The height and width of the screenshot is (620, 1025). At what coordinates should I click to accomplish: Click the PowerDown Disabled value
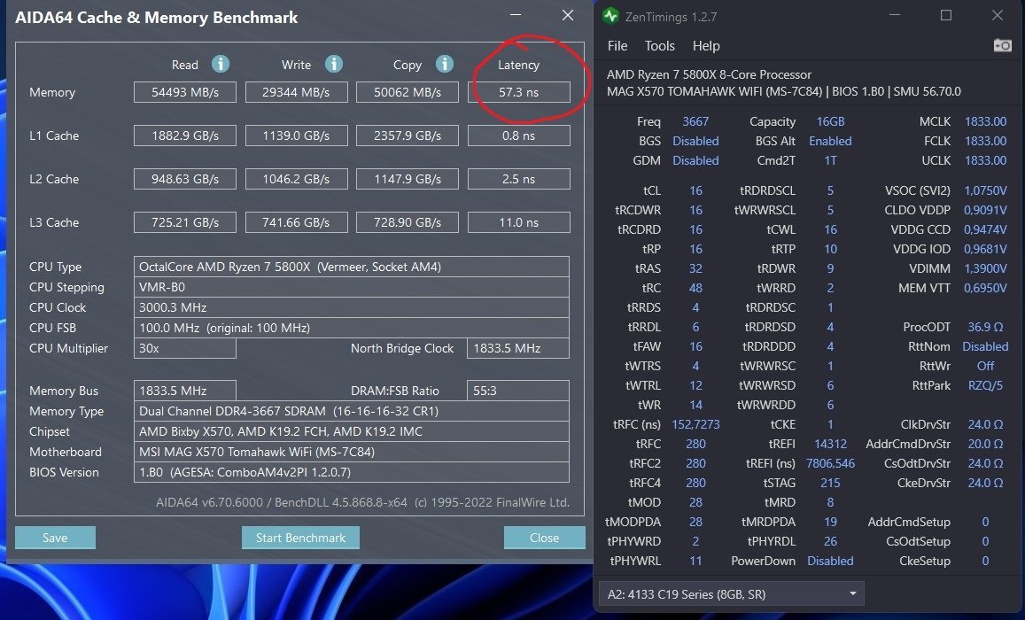click(x=830, y=561)
